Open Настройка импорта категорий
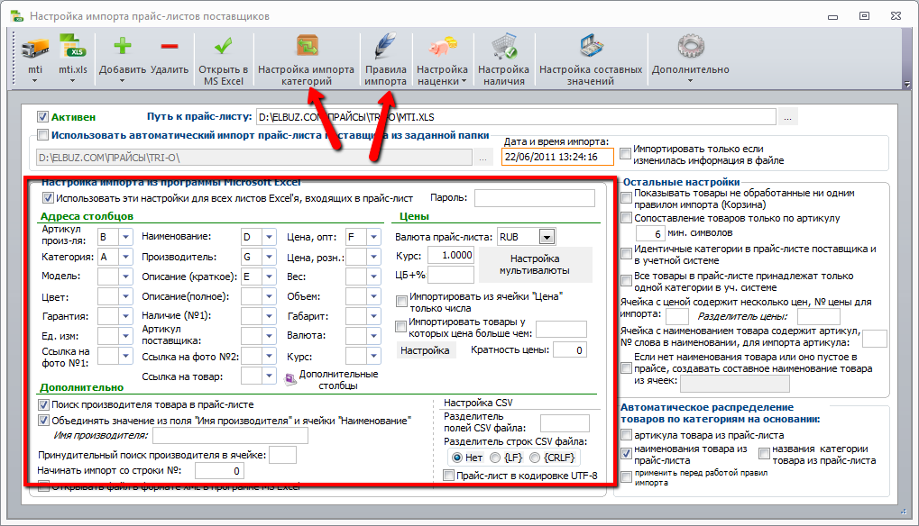This screenshot has height=526, width=919. (x=306, y=60)
